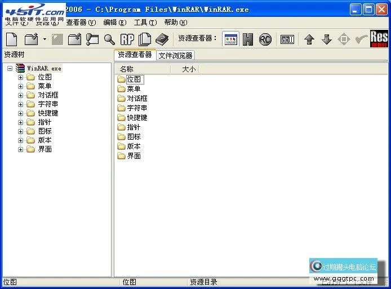Select 对话框 folder in the file list
The width and height of the screenshot is (391, 289).
coord(132,99)
